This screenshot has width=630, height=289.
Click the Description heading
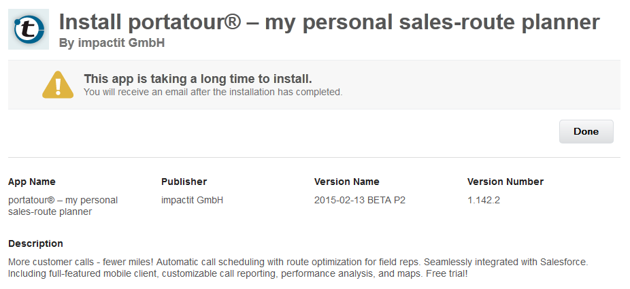pos(35,243)
